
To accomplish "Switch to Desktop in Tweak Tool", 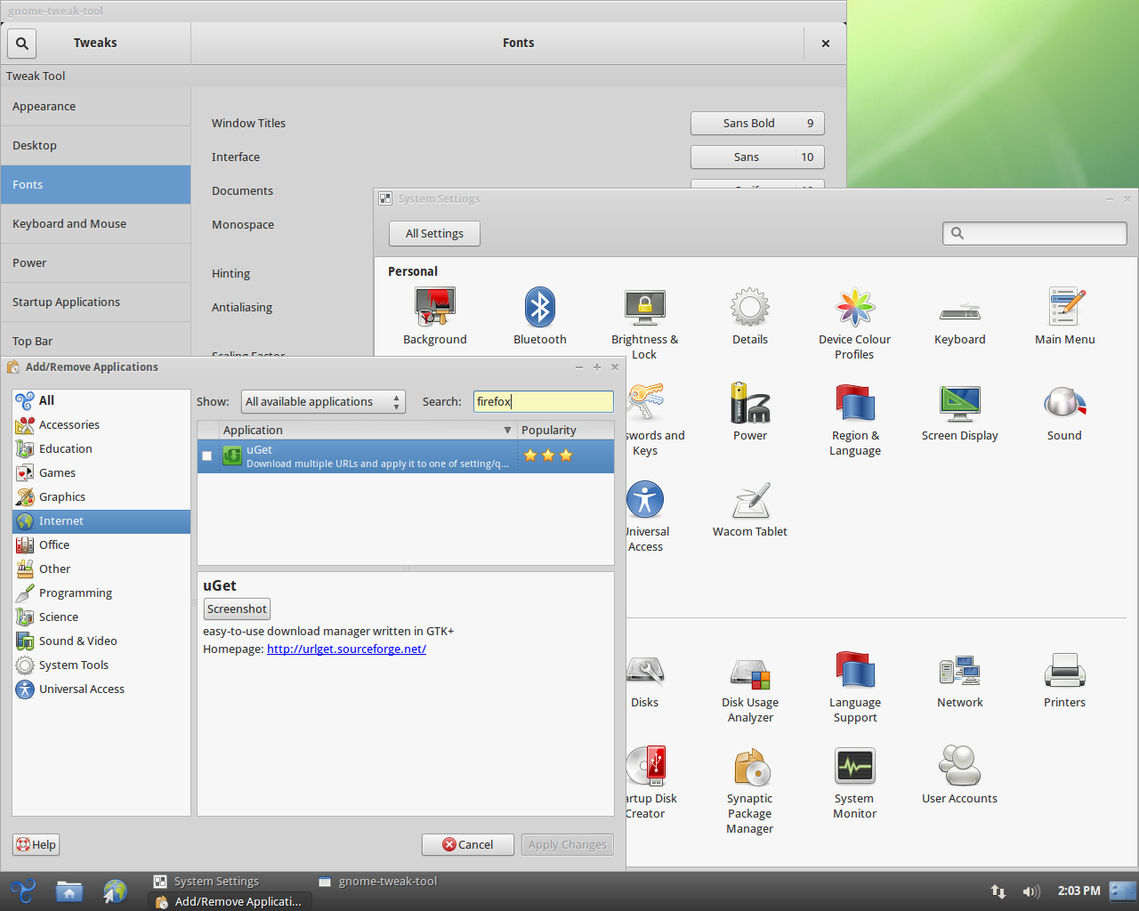I will click(x=95, y=146).
